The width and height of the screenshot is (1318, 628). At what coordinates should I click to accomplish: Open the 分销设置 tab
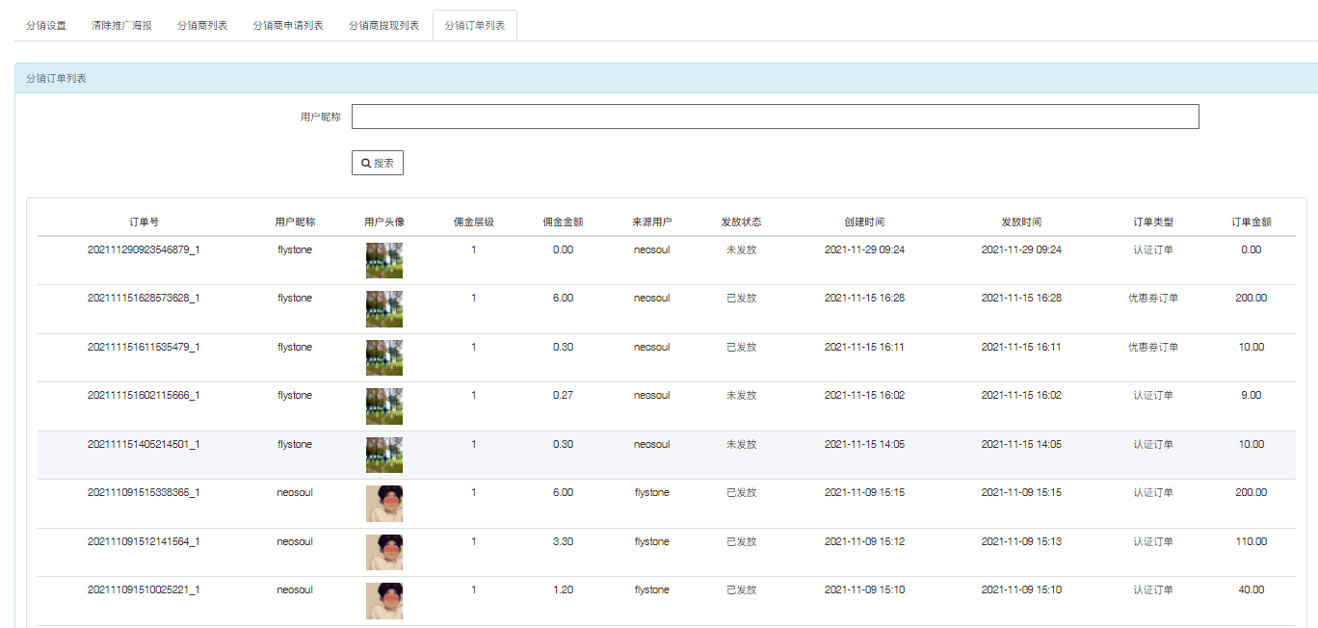pyautogui.click(x=46, y=25)
